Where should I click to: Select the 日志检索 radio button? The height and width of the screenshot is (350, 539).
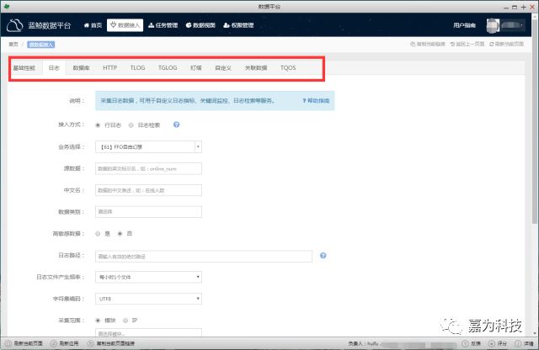pyautogui.click(x=131, y=125)
